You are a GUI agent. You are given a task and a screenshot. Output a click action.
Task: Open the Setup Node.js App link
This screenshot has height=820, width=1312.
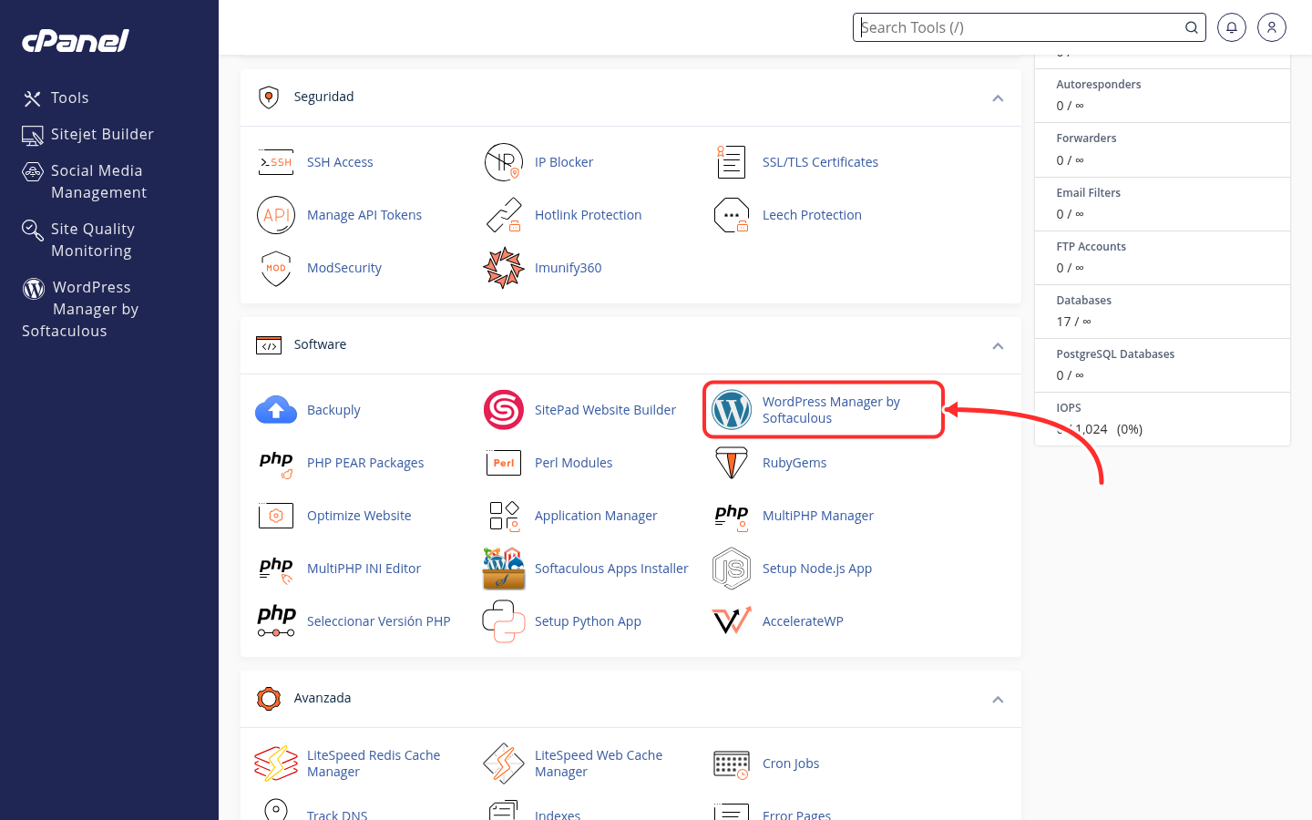[817, 569]
